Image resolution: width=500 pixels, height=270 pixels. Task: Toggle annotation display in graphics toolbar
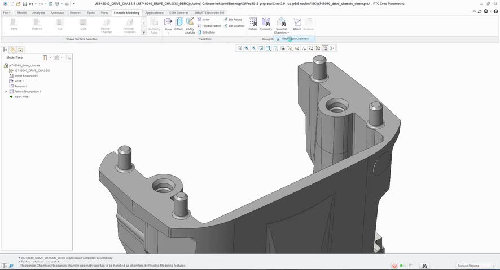(325, 48)
